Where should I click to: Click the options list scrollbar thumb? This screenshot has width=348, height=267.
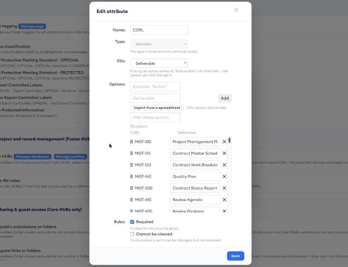(230, 140)
